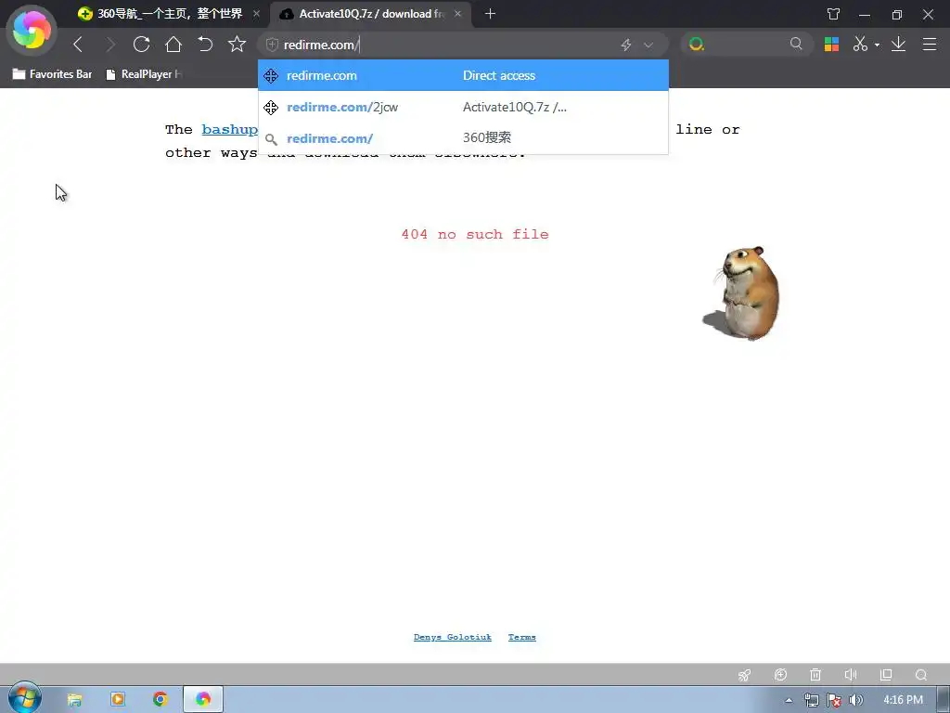Image resolution: width=950 pixels, height=713 pixels.
Task: Click the trash bin icon in status bar
Action: pos(815,675)
